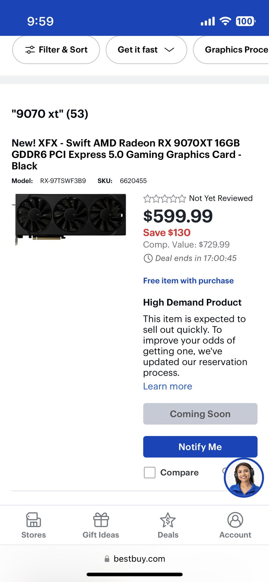
Task: Check the Compare checkbox
Action: 150,473
